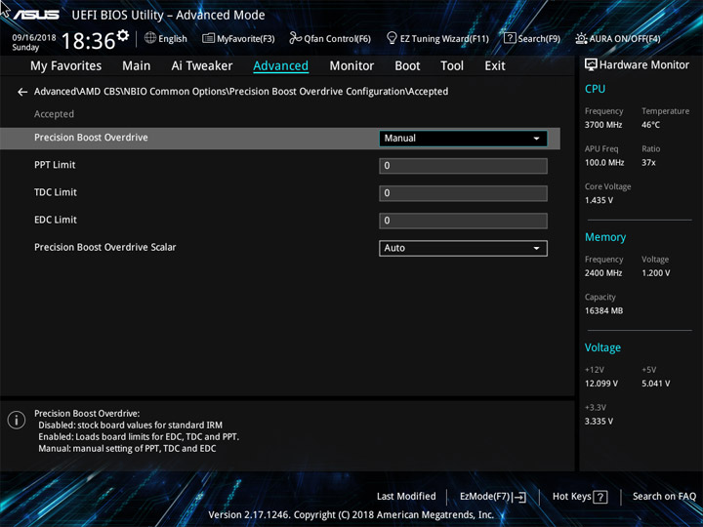The height and width of the screenshot is (527, 703).
Task: Click the arrow of the Manual combo box
Action: pyautogui.click(x=536, y=139)
